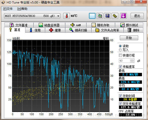Switch to the 随机存取 tab

101,25
